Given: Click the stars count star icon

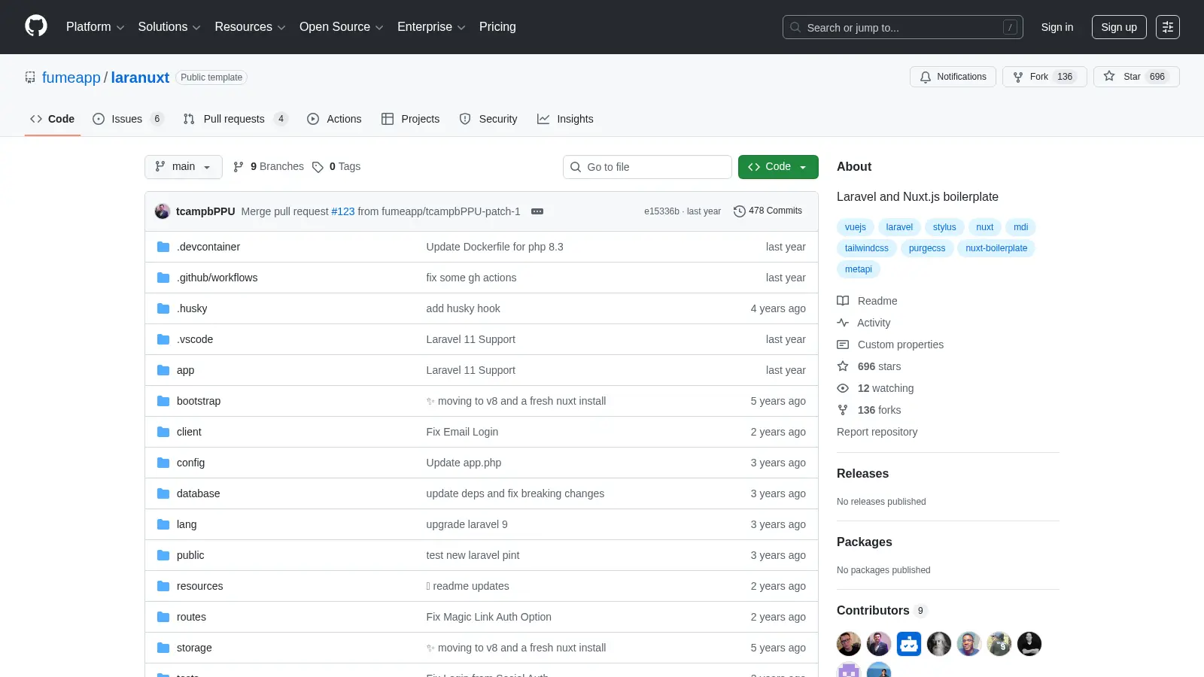Looking at the screenshot, I should (843, 366).
